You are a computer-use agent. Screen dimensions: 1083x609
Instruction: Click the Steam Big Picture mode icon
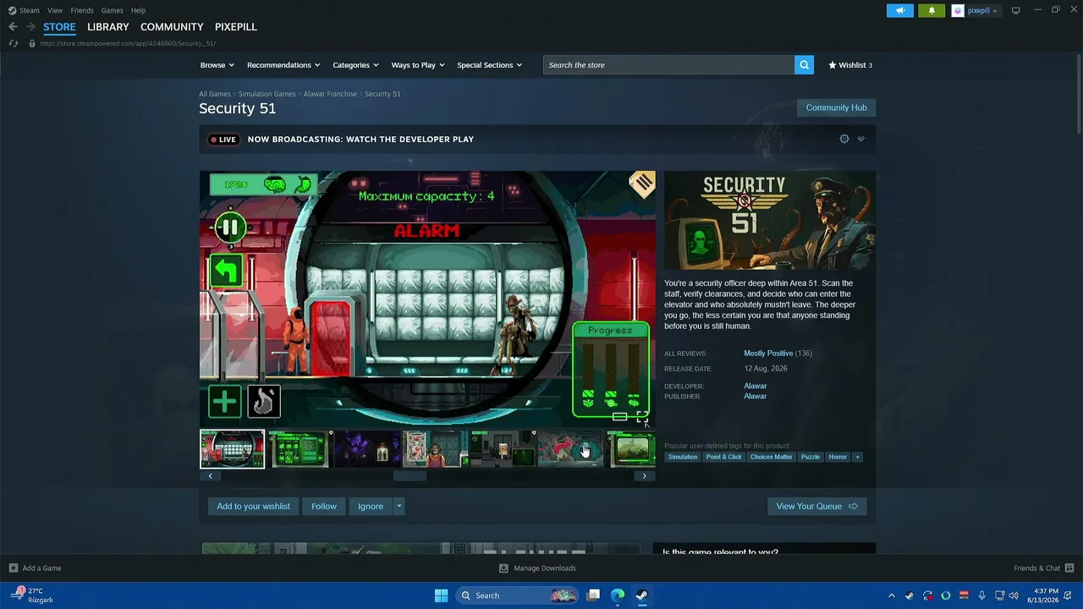[x=1016, y=10]
